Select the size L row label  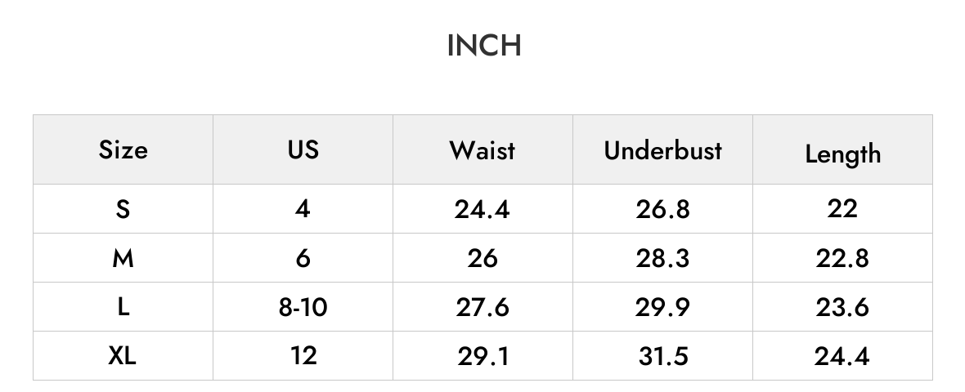tap(123, 306)
